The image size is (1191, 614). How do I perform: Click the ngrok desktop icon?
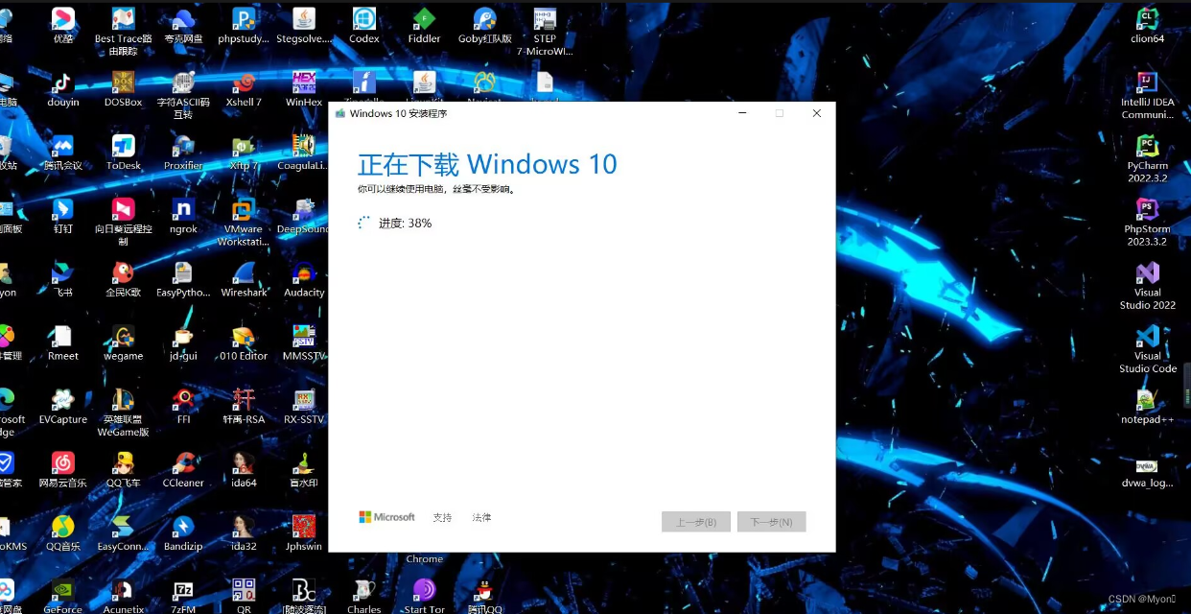click(x=183, y=216)
